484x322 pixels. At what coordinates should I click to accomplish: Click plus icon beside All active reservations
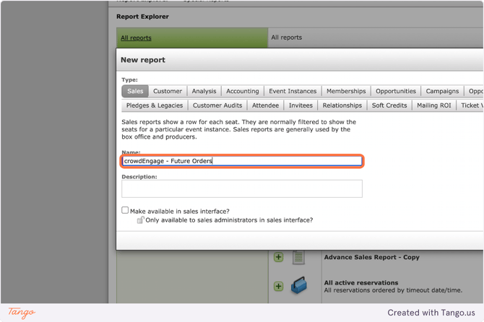tap(278, 286)
